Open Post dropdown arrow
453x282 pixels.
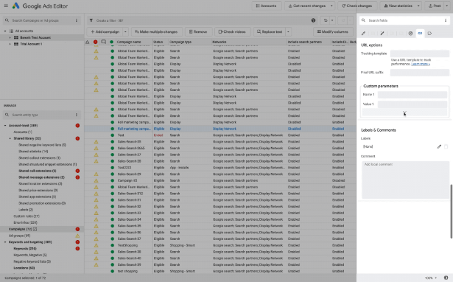pos(447,6)
